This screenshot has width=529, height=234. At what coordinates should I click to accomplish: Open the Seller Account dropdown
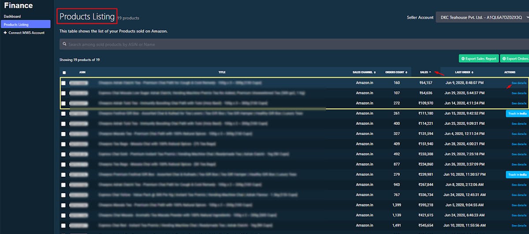[x=482, y=18]
